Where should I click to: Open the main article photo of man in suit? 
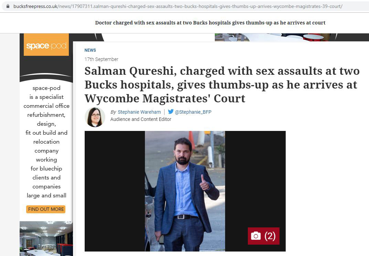pos(185,191)
